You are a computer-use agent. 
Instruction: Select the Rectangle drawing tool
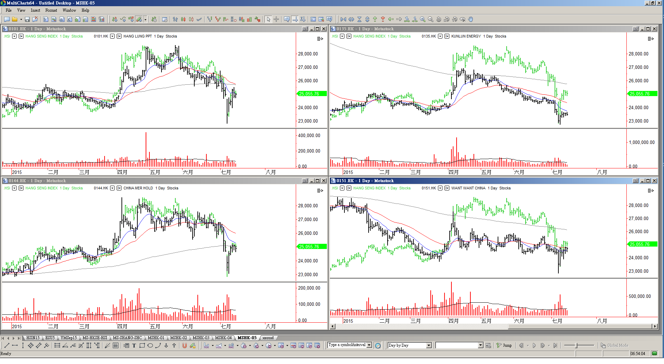(x=142, y=345)
